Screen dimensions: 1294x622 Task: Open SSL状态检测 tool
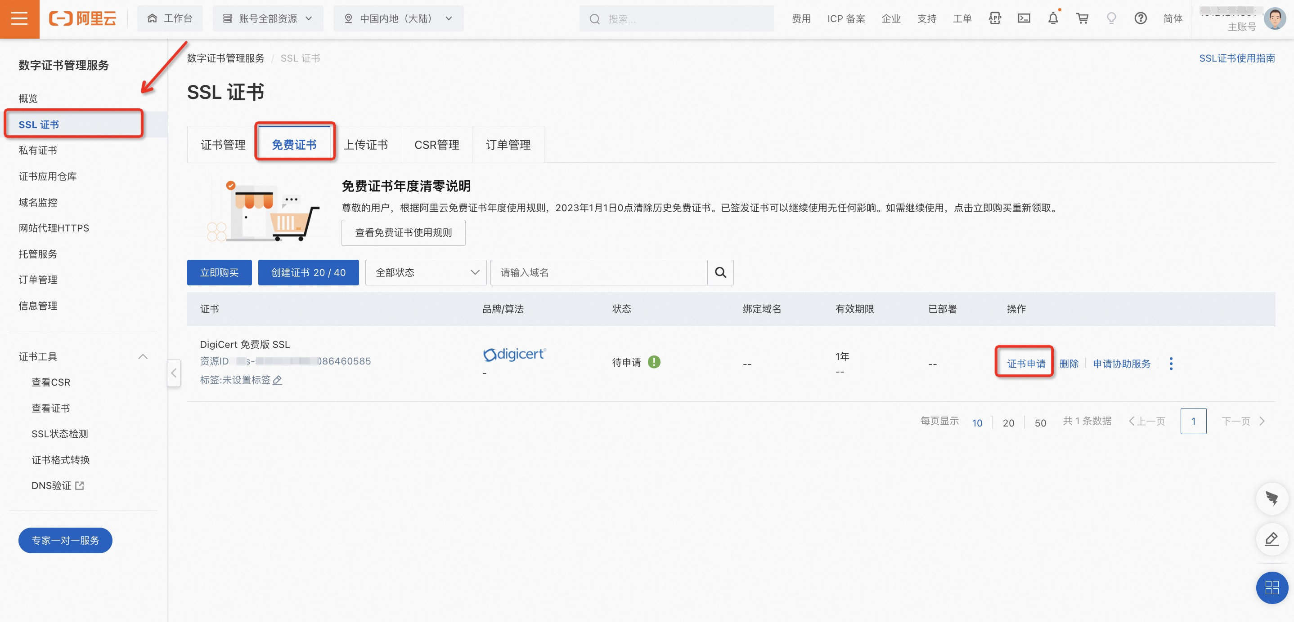60,434
